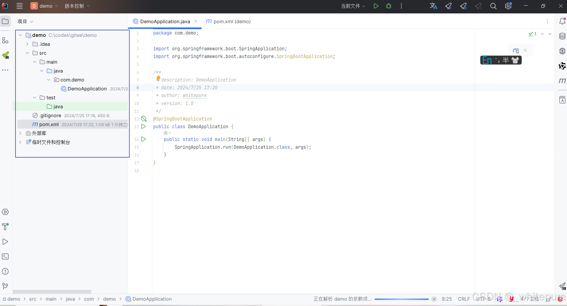
Task: Close the DemoApplication.java tab
Action: click(x=196, y=21)
